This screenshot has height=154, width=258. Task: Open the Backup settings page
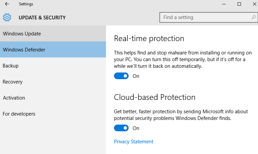click(53, 66)
